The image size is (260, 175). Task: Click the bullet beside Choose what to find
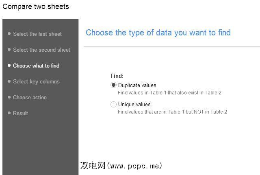point(9,66)
